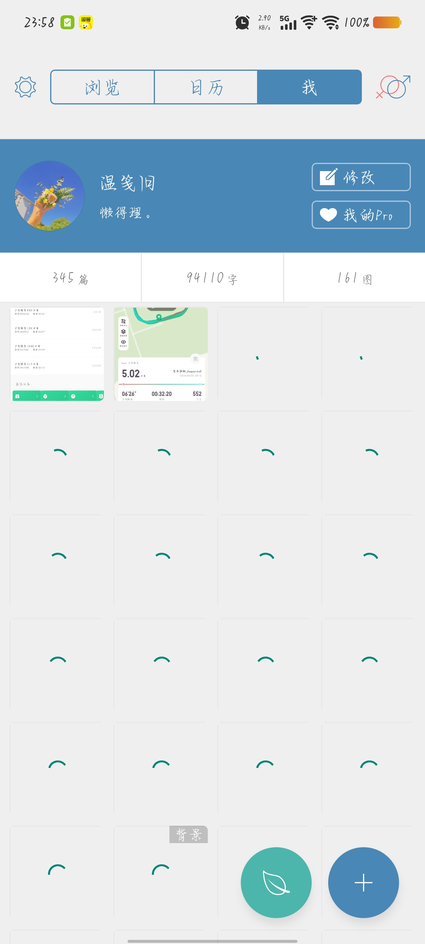Open settings via the gear icon
The image size is (425, 944).
click(x=25, y=87)
